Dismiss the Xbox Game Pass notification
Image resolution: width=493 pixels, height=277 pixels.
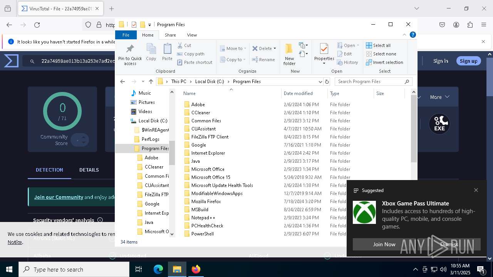[449, 244]
